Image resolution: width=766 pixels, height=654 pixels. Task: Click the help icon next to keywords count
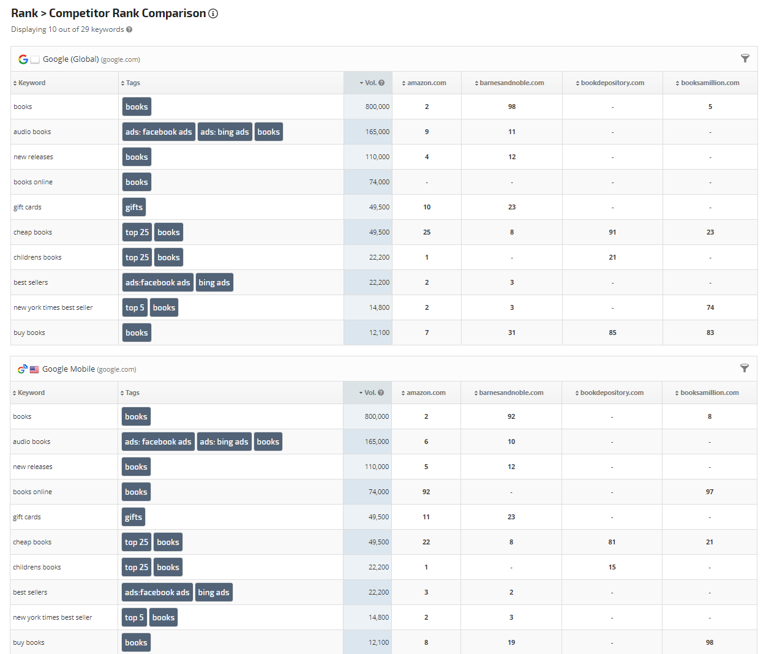(x=129, y=29)
